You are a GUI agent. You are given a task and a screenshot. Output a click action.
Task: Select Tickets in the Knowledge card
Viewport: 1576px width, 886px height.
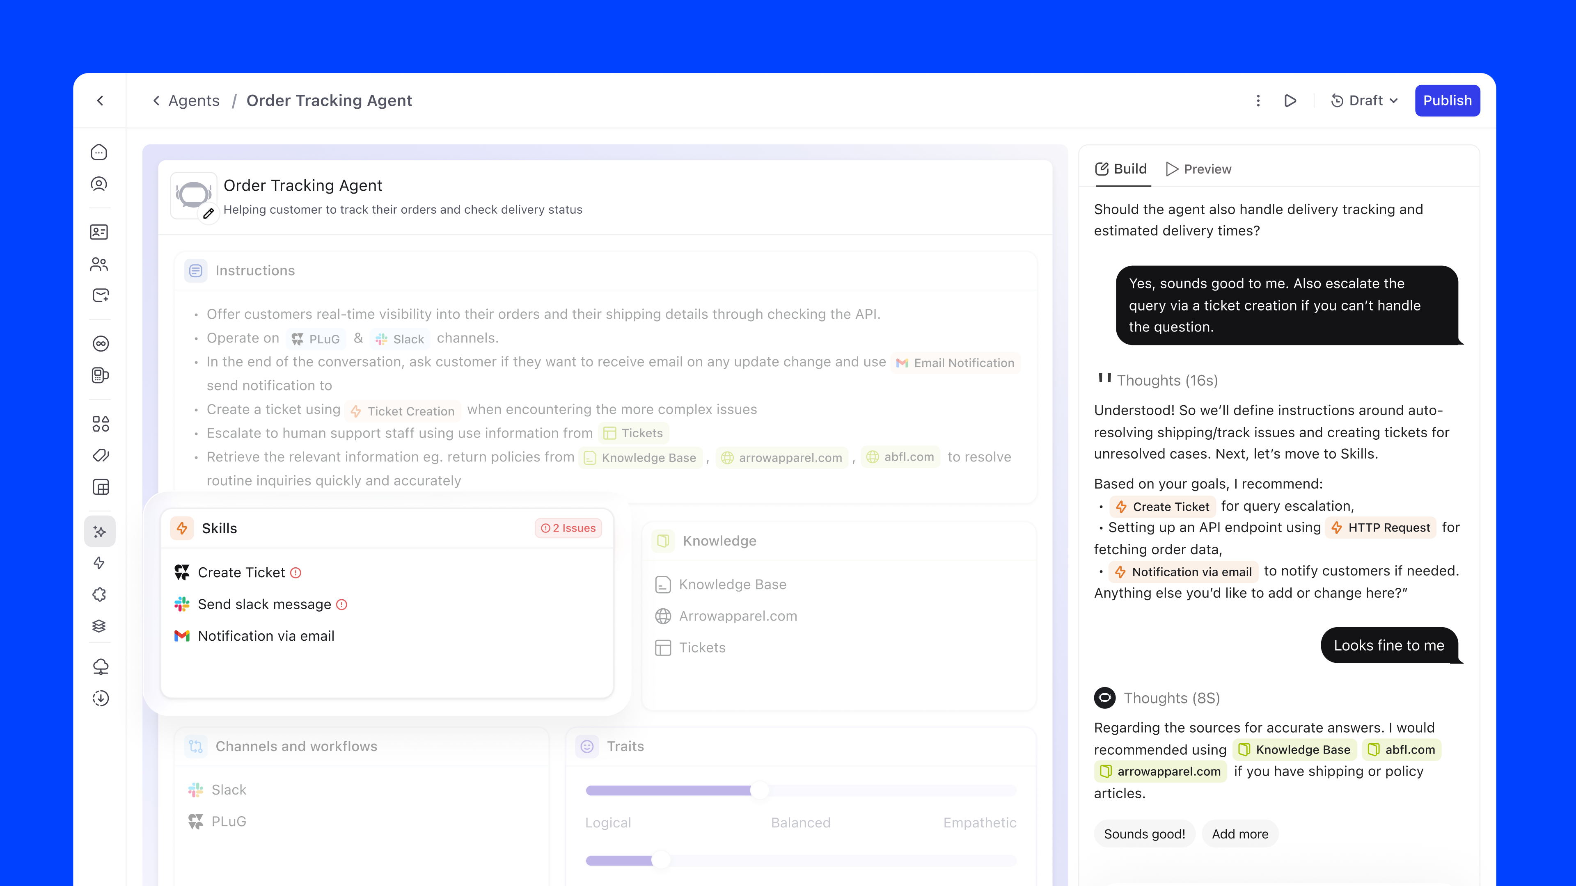pyautogui.click(x=690, y=648)
